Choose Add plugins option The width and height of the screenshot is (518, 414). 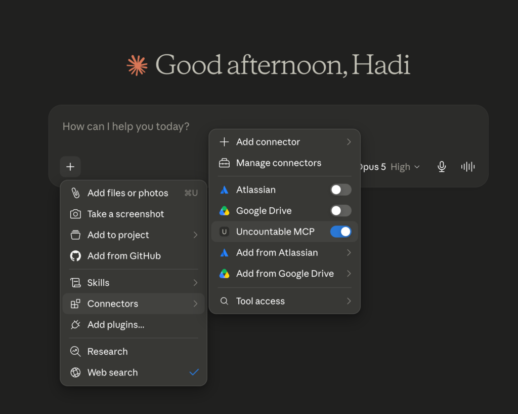click(x=134, y=325)
